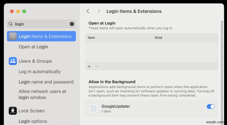Click the red close window button
This screenshot has height=125, width=227.
12,11
